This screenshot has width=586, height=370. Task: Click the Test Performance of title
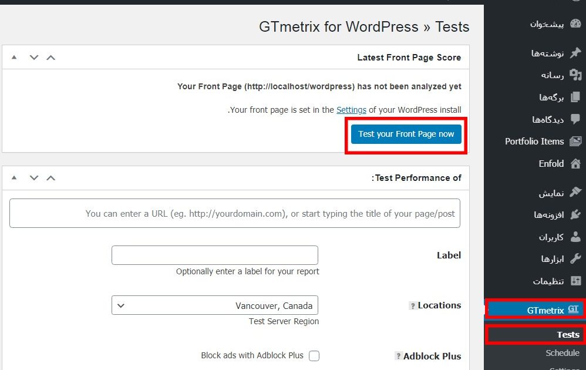(x=416, y=178)
